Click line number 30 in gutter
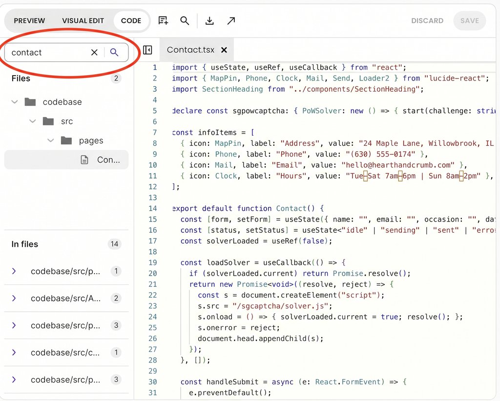 (153, 382)
